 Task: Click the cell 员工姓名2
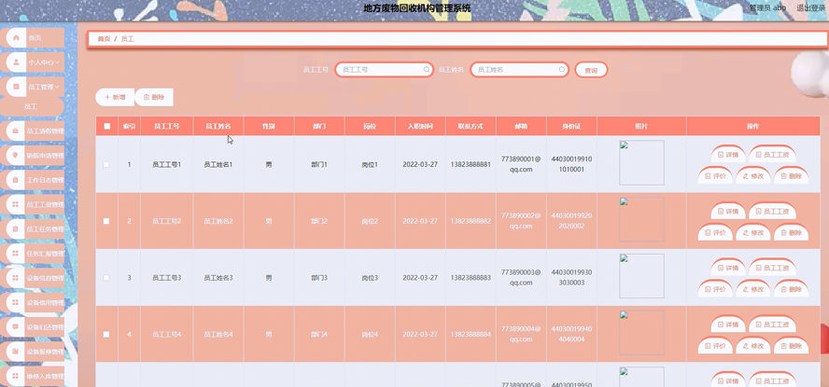[218, 221]
